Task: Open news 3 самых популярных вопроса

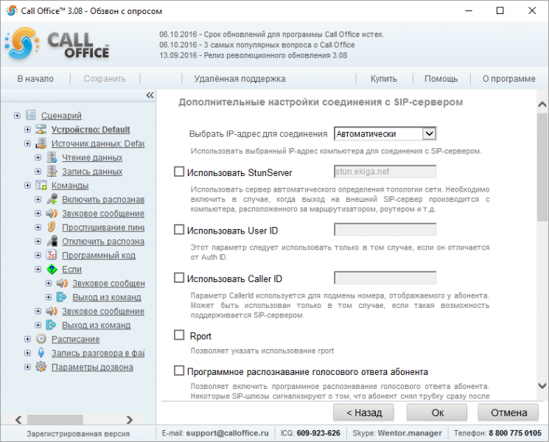Action: [256, 45]
